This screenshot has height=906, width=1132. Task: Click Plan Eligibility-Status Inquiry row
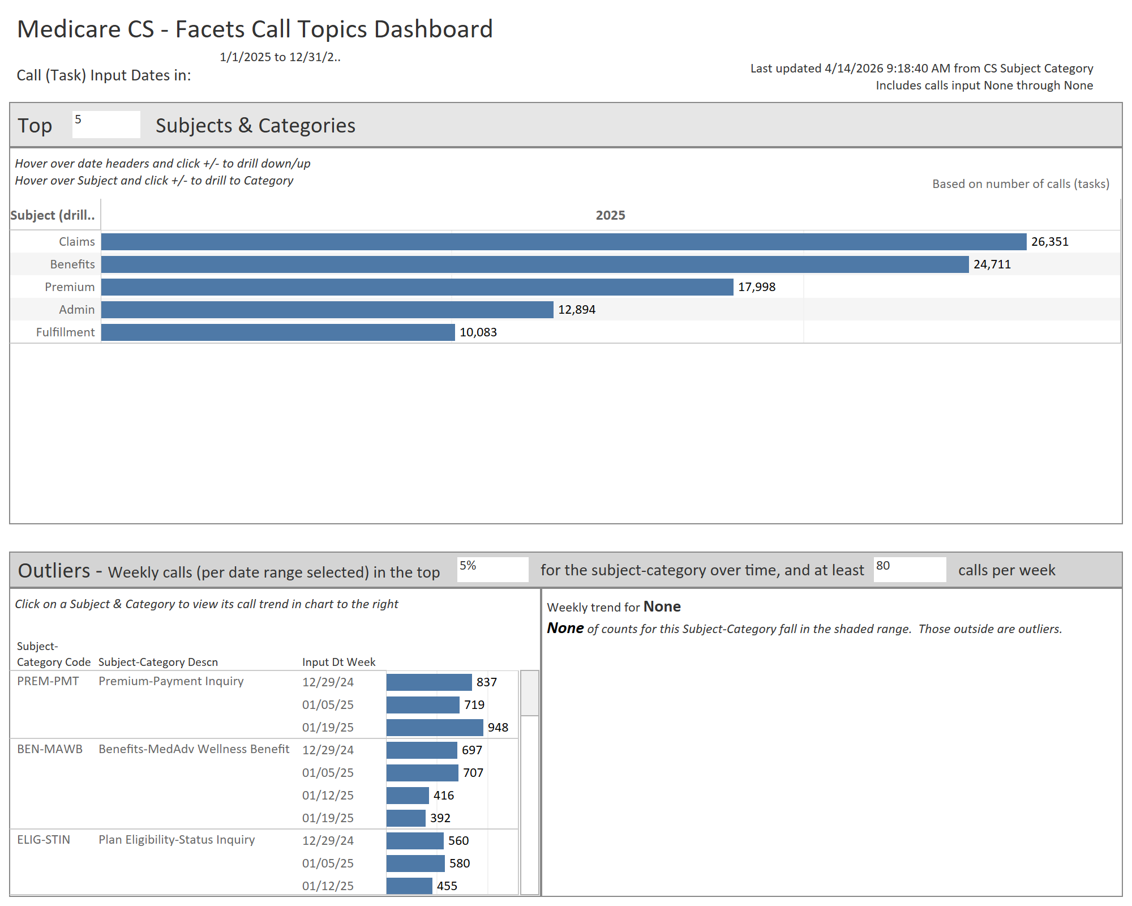177,840
